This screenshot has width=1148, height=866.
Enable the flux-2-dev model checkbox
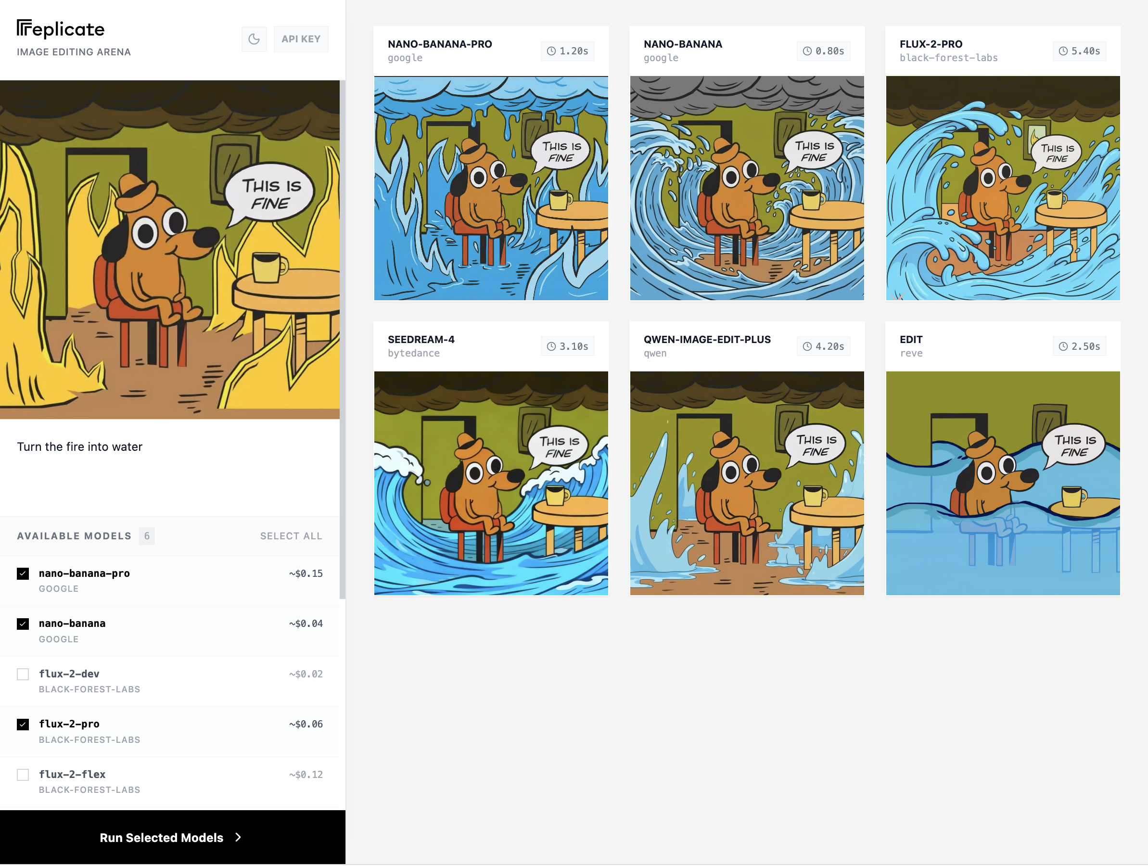pyautogui.click(x=23, y=674)
